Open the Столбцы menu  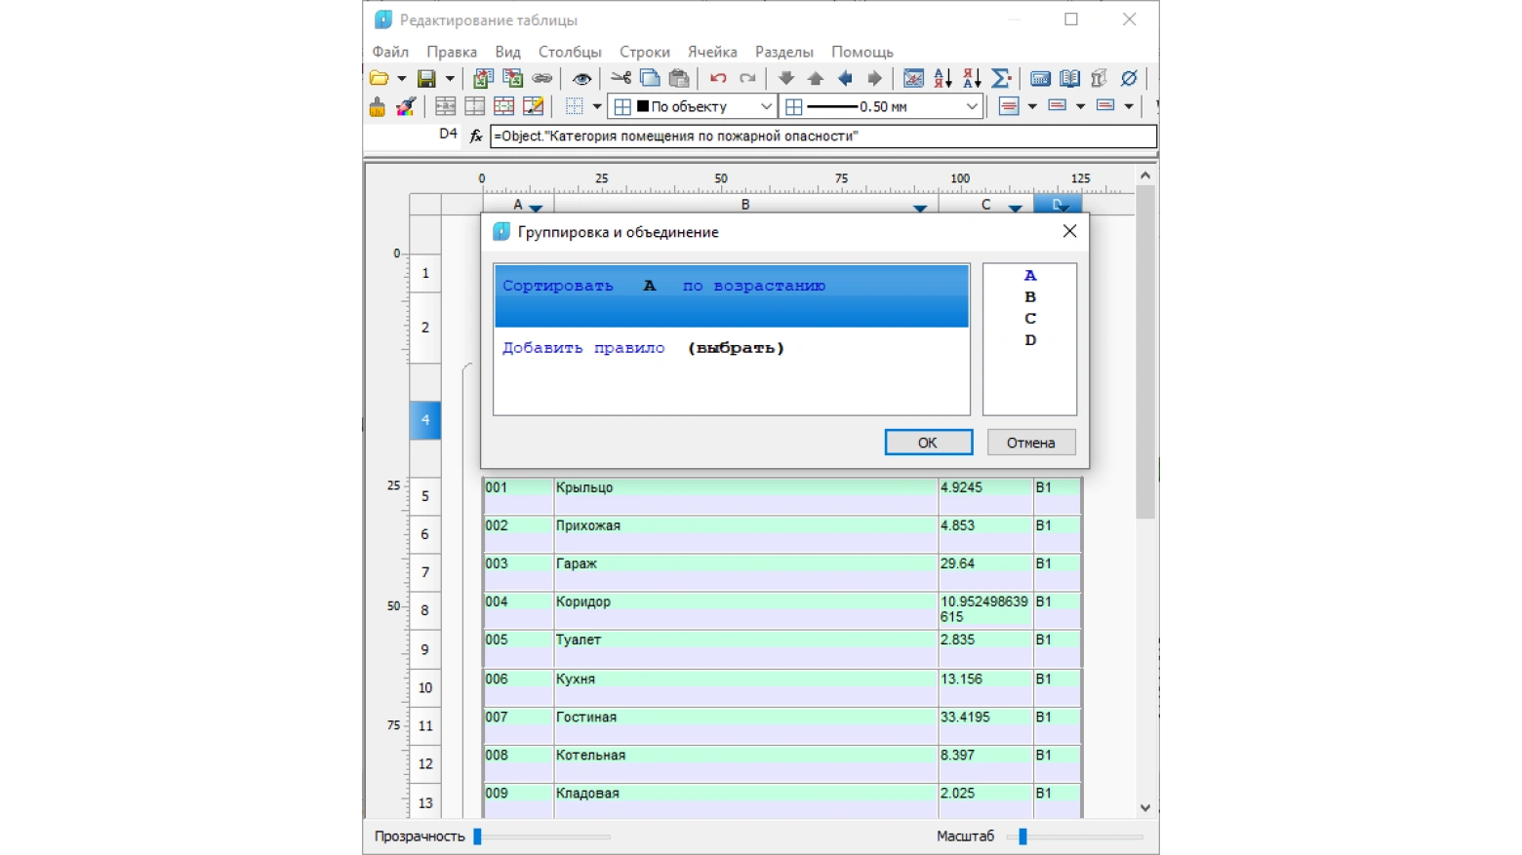tap(570, 52)
